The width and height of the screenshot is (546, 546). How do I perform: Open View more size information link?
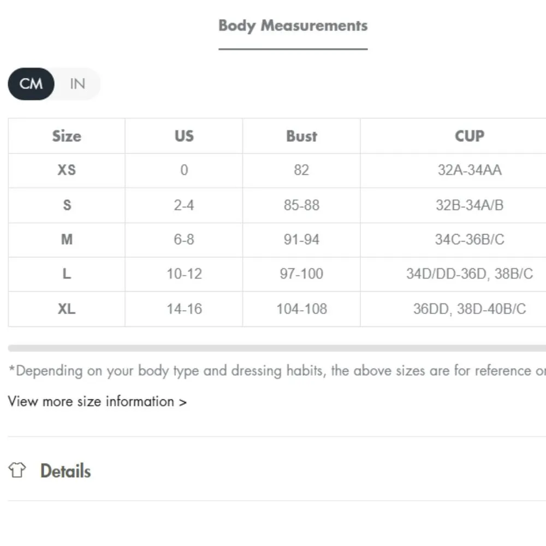[x=97, y=401]
